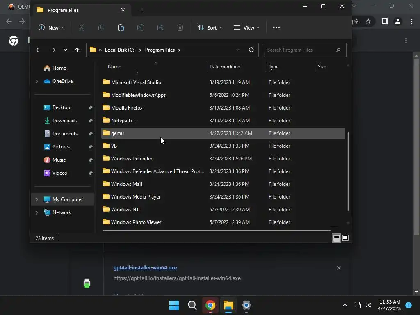This screenshot has width=420, height=315.
Task: Select the qemu folder row
Action: pyautogui.click(x=223, y=133)
